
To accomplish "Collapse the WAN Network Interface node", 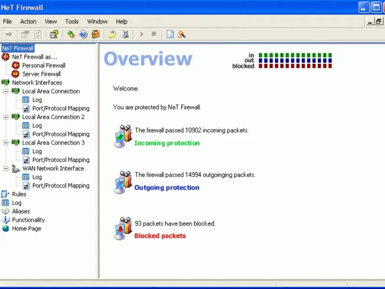I will 6,169.
